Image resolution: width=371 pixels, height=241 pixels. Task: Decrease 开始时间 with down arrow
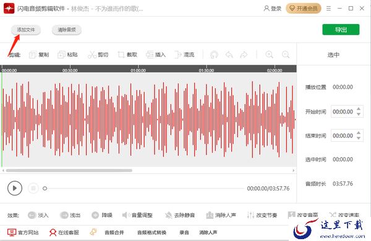click(359, 115)
